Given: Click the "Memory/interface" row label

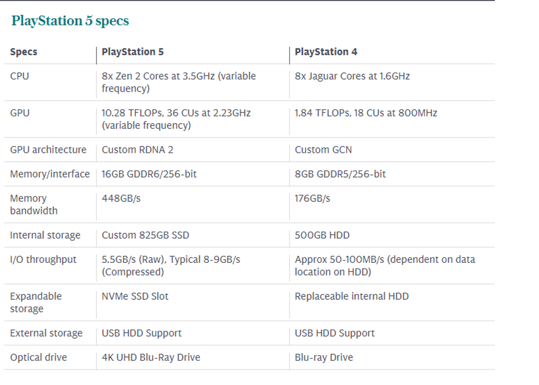Looking at the screenshot, I should point(50,174).
